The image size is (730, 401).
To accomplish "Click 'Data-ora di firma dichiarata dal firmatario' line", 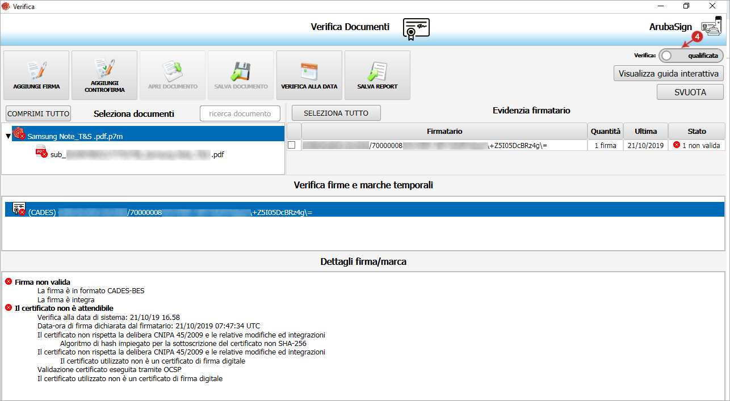I will point(149,326).
